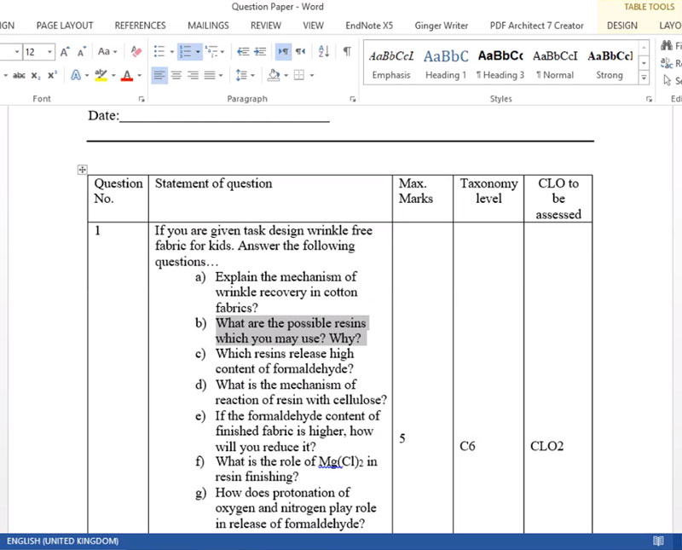Image resolution: width=682 pixels, height=550 pixels.
Task: Apply the red font color
Action: click(127, 75)
